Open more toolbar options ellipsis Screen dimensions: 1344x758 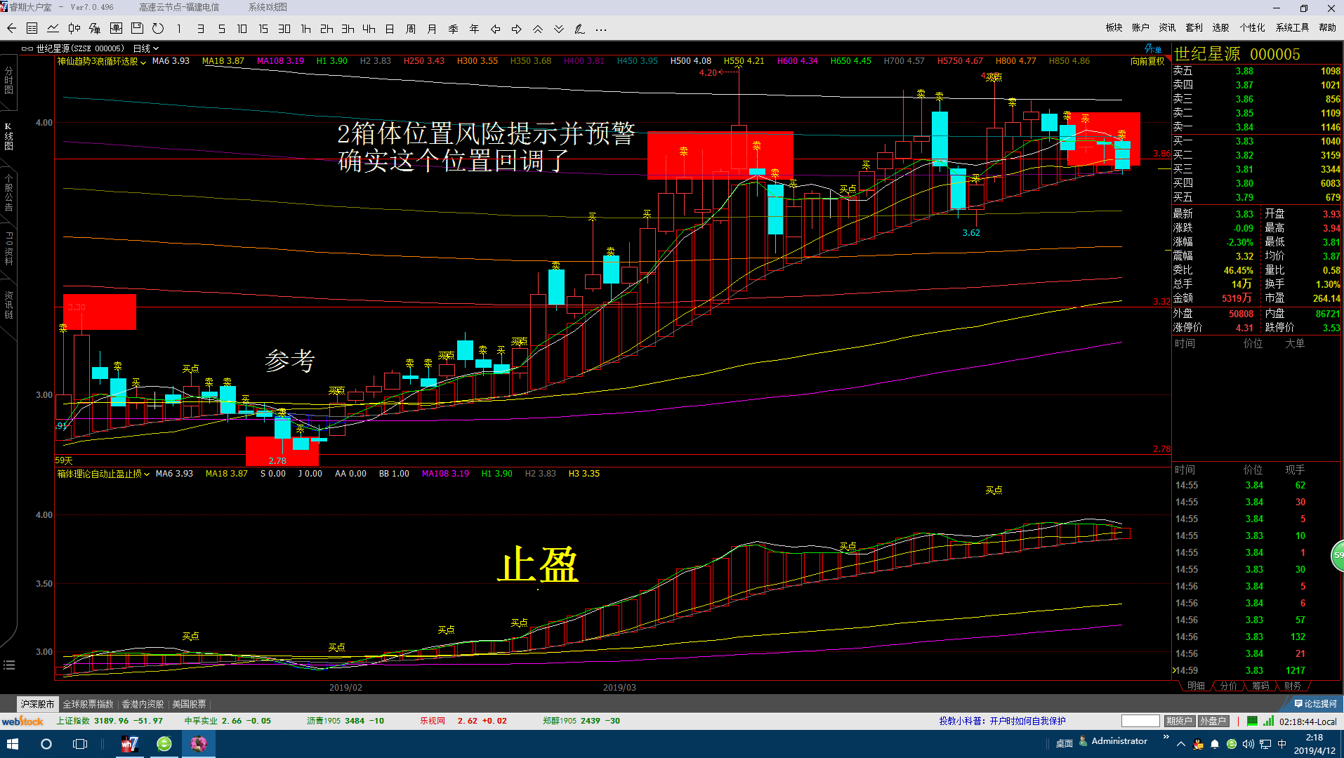(x=600, y=29)
